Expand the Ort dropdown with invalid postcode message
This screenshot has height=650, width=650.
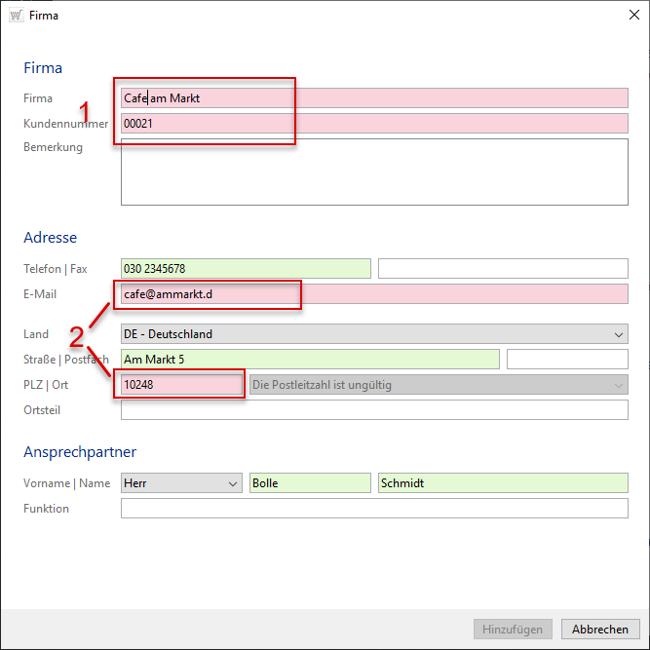coord(439,385)
